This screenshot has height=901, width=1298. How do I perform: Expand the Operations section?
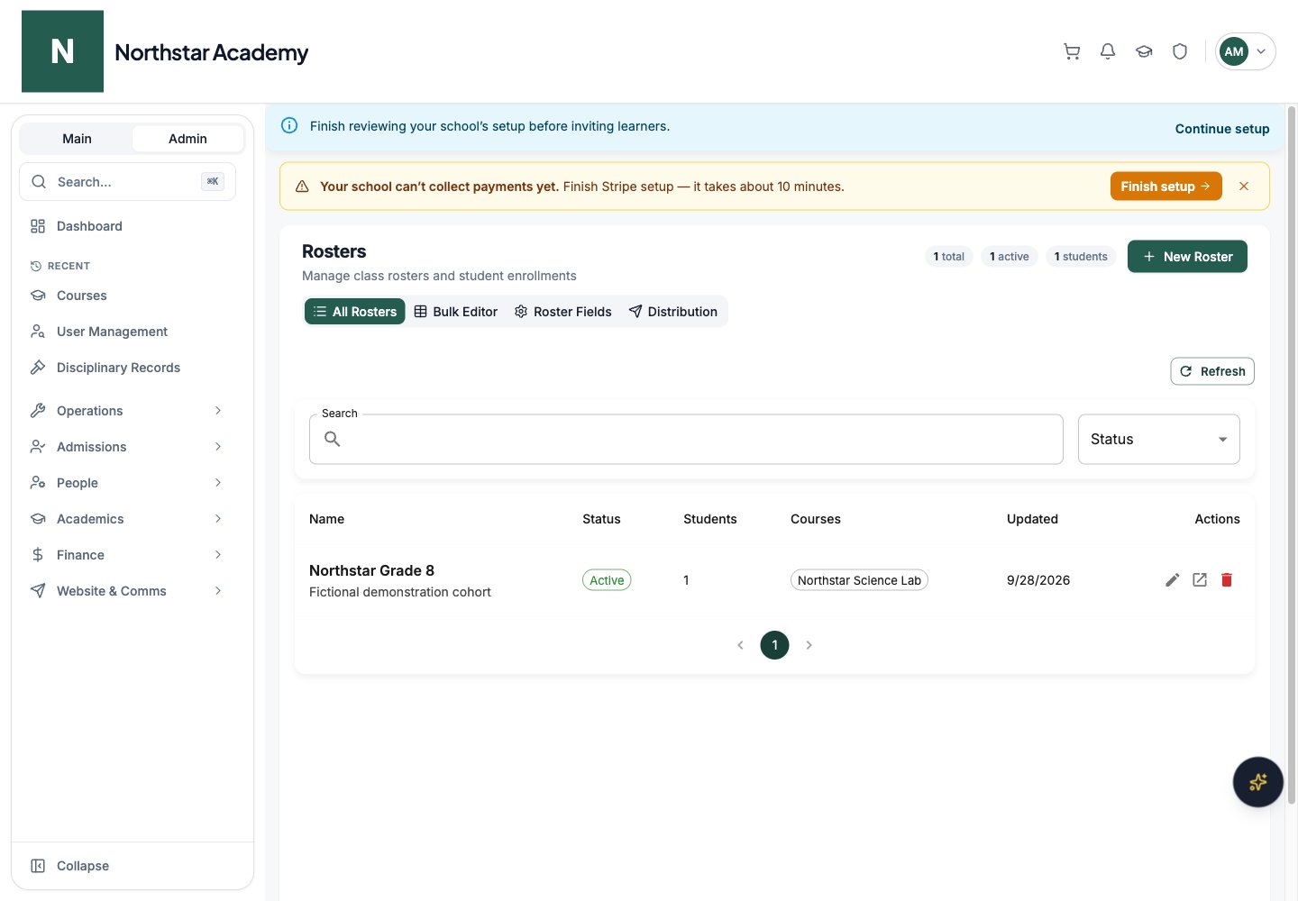click(x=128, y=411)
